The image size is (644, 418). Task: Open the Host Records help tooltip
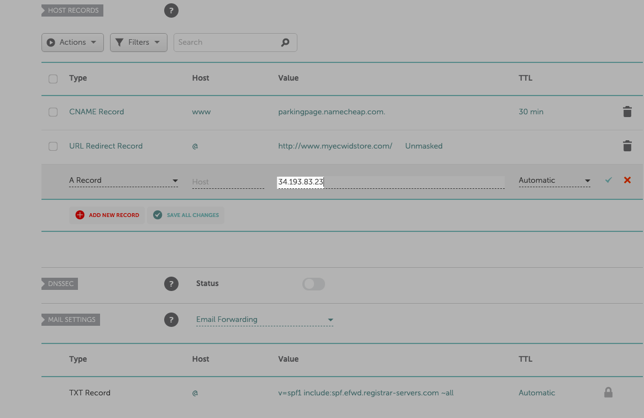tap(171, 10)
